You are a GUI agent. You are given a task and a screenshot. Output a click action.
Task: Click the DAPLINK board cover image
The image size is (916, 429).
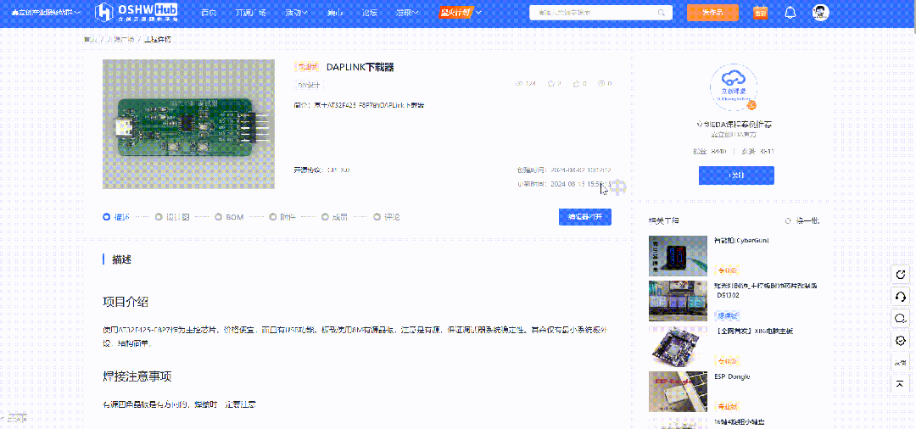[188, 125]
